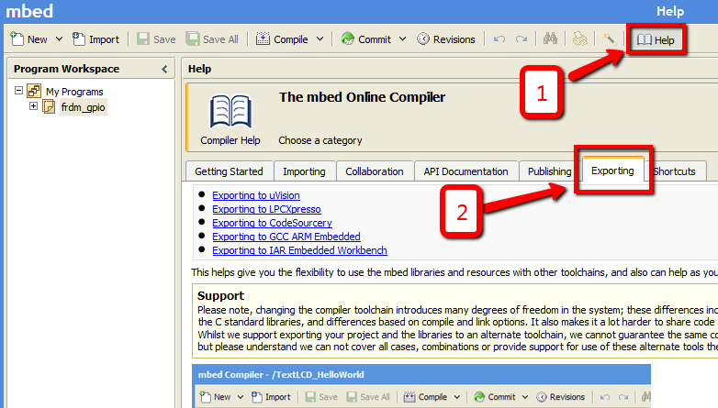Click the wand format code icon
Screen dimensions: 718x408
609,39
